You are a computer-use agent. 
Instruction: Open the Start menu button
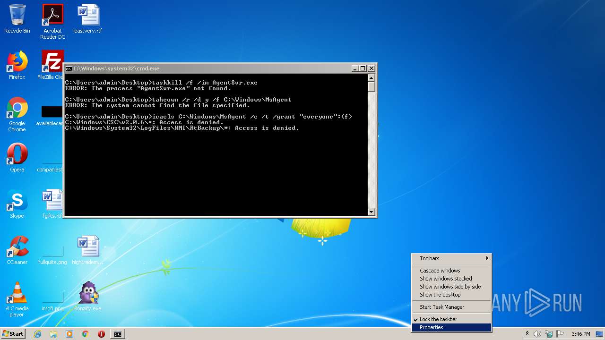(13, 334)
